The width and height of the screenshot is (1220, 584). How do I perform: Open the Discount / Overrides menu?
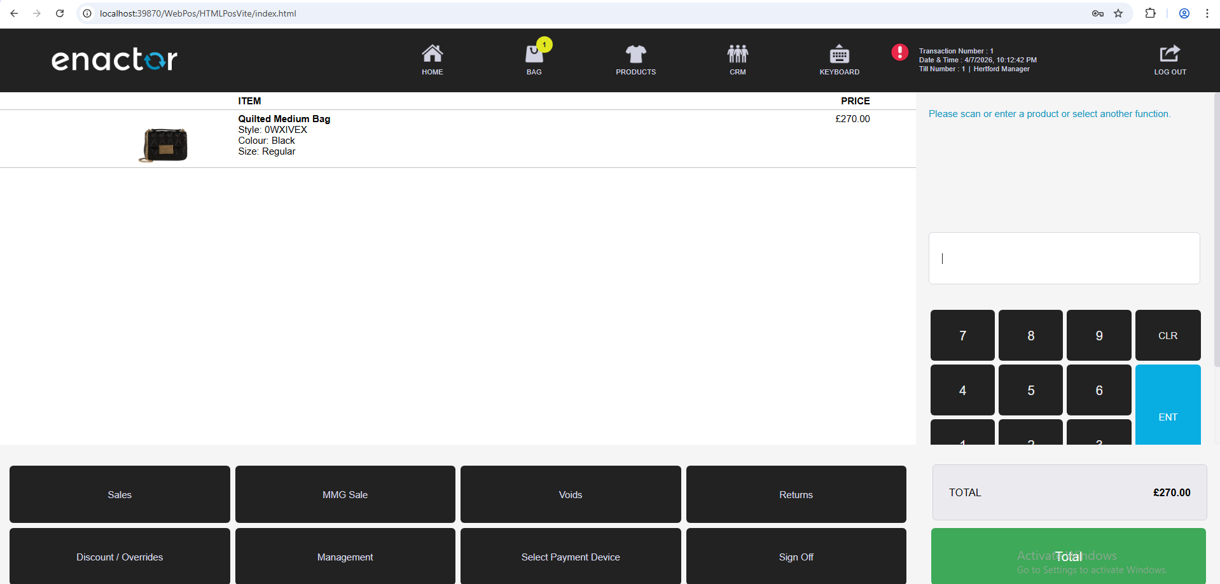120,557
